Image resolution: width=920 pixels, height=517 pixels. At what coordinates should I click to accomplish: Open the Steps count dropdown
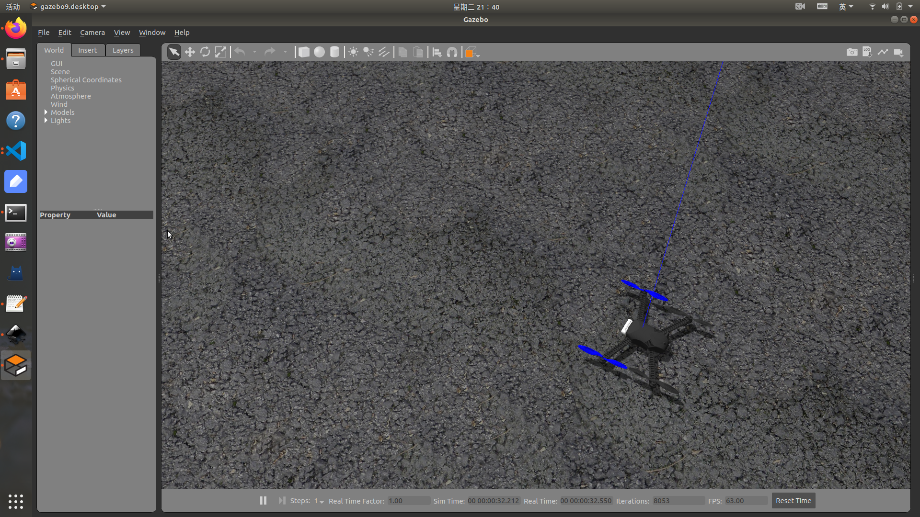tap(319, 501)
